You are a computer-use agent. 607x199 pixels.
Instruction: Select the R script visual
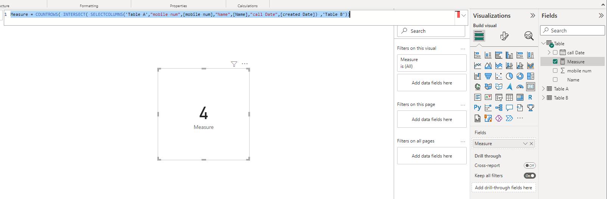[531, 97]
